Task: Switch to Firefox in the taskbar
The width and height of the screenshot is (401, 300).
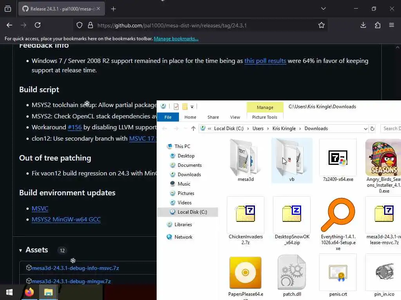Action: tap(29, 292)
